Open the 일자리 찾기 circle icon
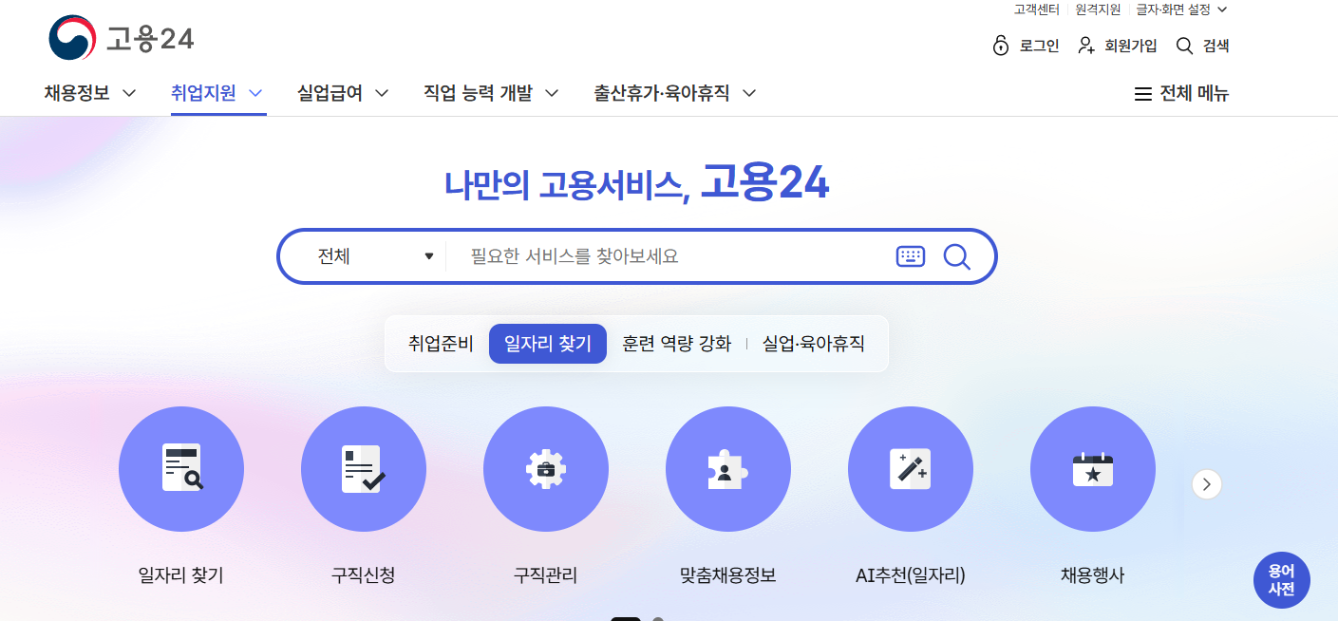The height and width of the screenshot is (621, 1338). [x=181, y=468]
